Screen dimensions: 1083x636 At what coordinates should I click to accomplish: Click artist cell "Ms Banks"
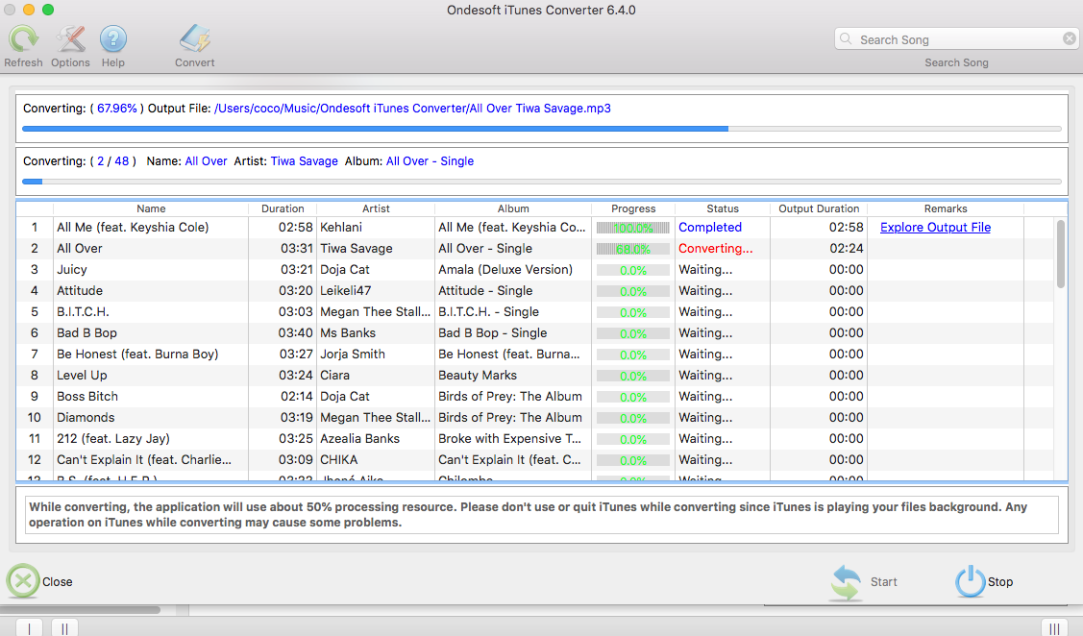click(x=348, y=332)
